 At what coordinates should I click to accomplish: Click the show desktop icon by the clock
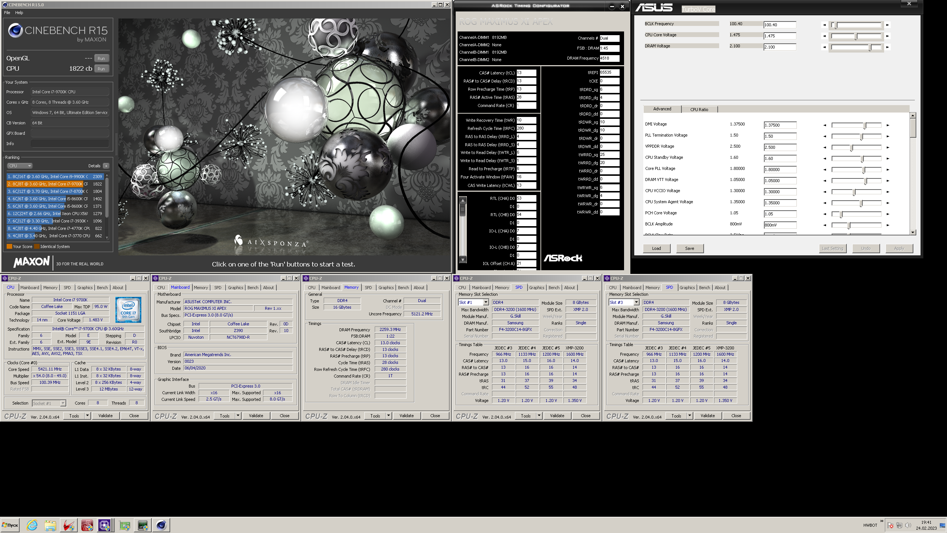pos(943,525)
